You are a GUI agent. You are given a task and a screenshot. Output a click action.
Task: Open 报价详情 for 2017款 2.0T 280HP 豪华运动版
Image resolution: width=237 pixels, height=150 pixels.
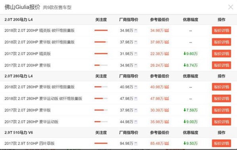222,122
